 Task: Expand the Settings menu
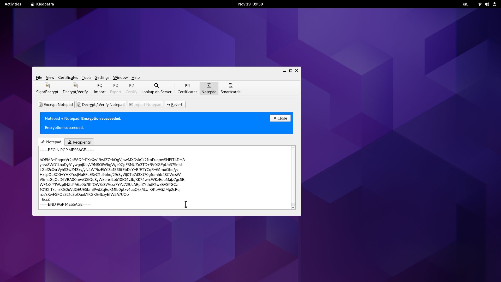(102, 78)
